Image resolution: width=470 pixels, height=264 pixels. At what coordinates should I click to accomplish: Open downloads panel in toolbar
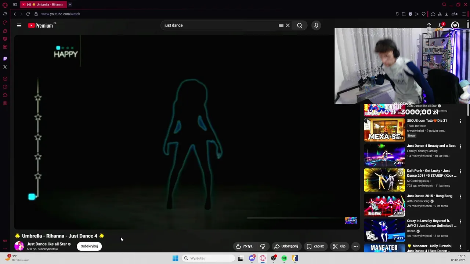pos(446,14)
